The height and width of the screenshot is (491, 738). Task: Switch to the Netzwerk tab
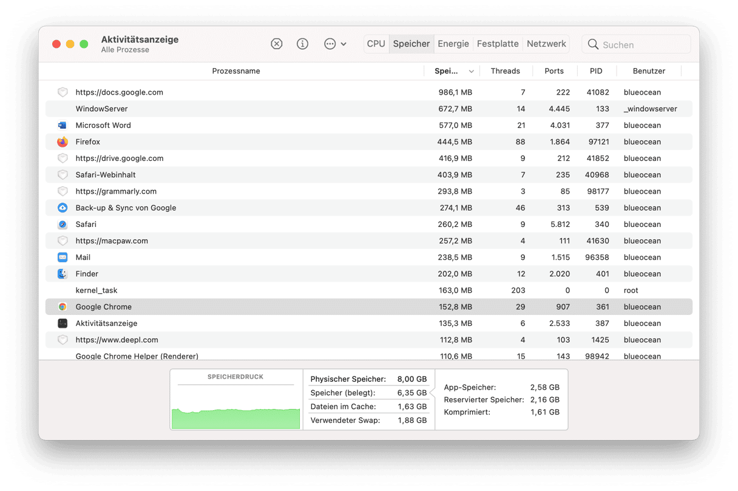(x=546, y=44)
